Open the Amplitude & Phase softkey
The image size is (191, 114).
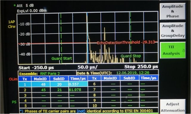pyautogui.click(x=173, y=11)
